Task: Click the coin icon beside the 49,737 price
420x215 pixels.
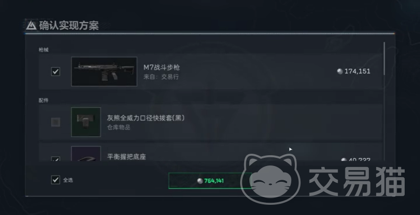Action: pos(344,159)
